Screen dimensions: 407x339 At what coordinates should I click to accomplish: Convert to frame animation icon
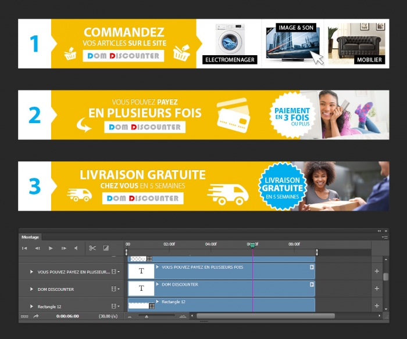click(x=24, y=316)
